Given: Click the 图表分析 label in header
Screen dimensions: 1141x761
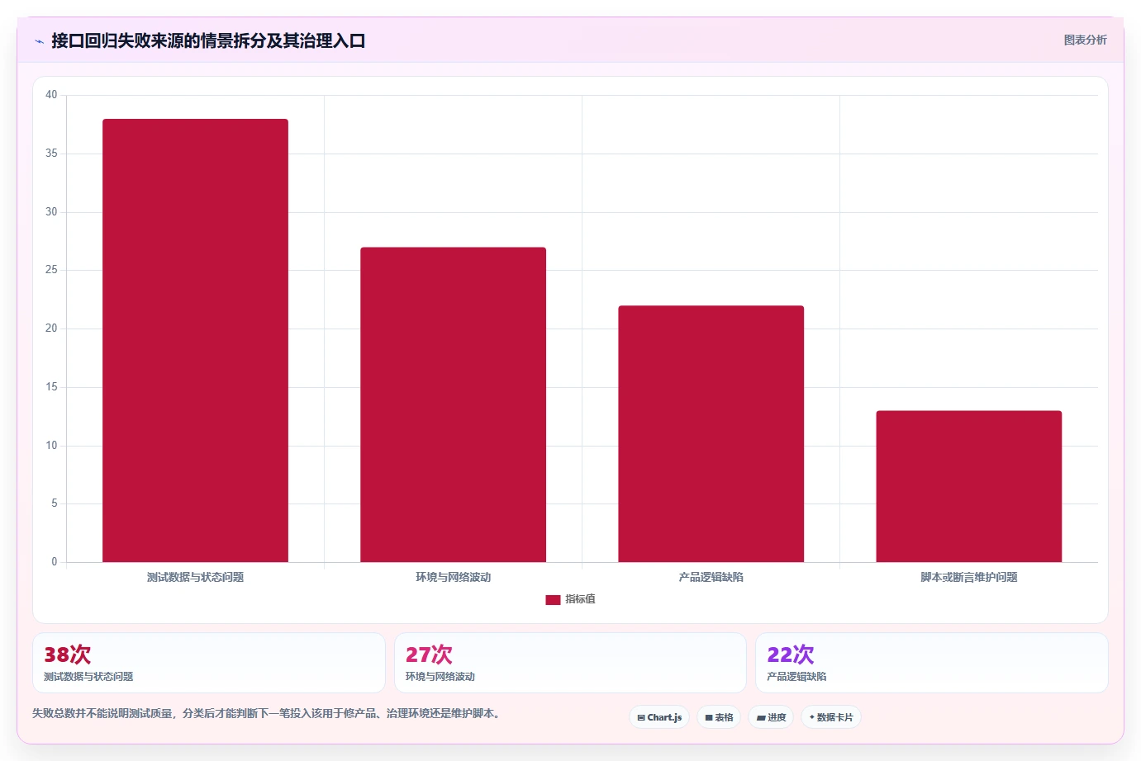Looking at the screenshot, I should pos(1085,40).
